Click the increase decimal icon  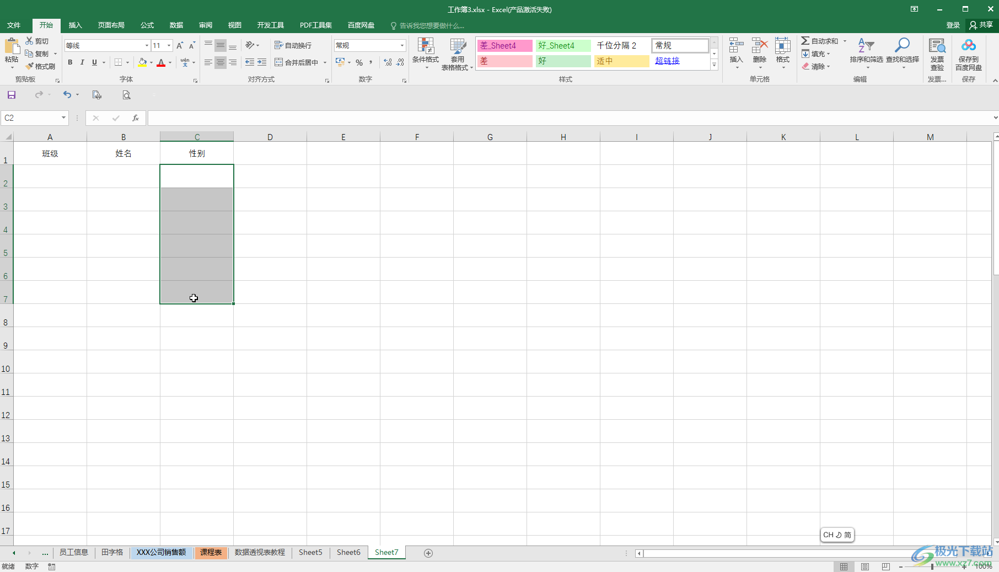coord(388,62)
